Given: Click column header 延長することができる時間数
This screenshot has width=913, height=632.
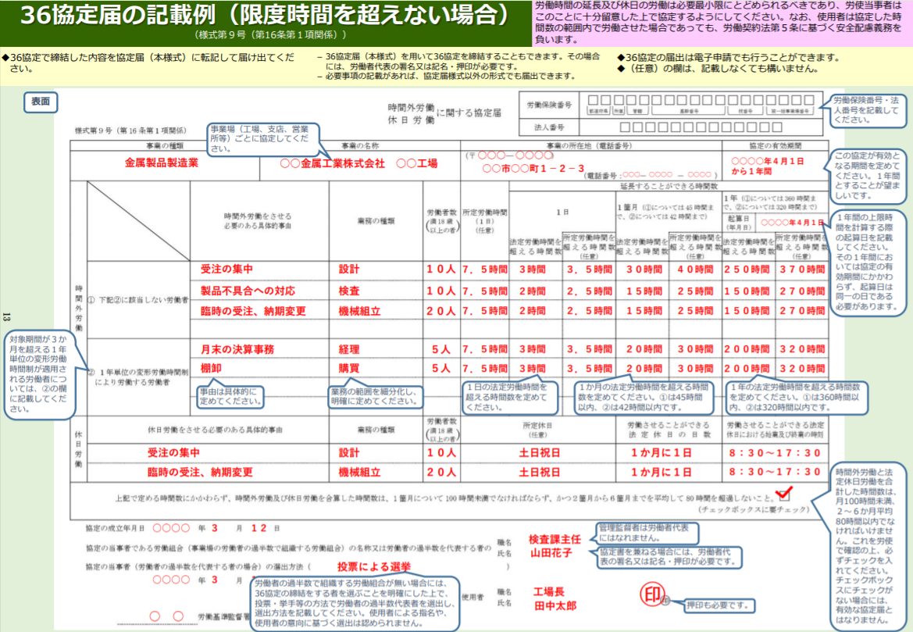Looking at the screenshot, I should pyautogui.click(x=669, y=186).
